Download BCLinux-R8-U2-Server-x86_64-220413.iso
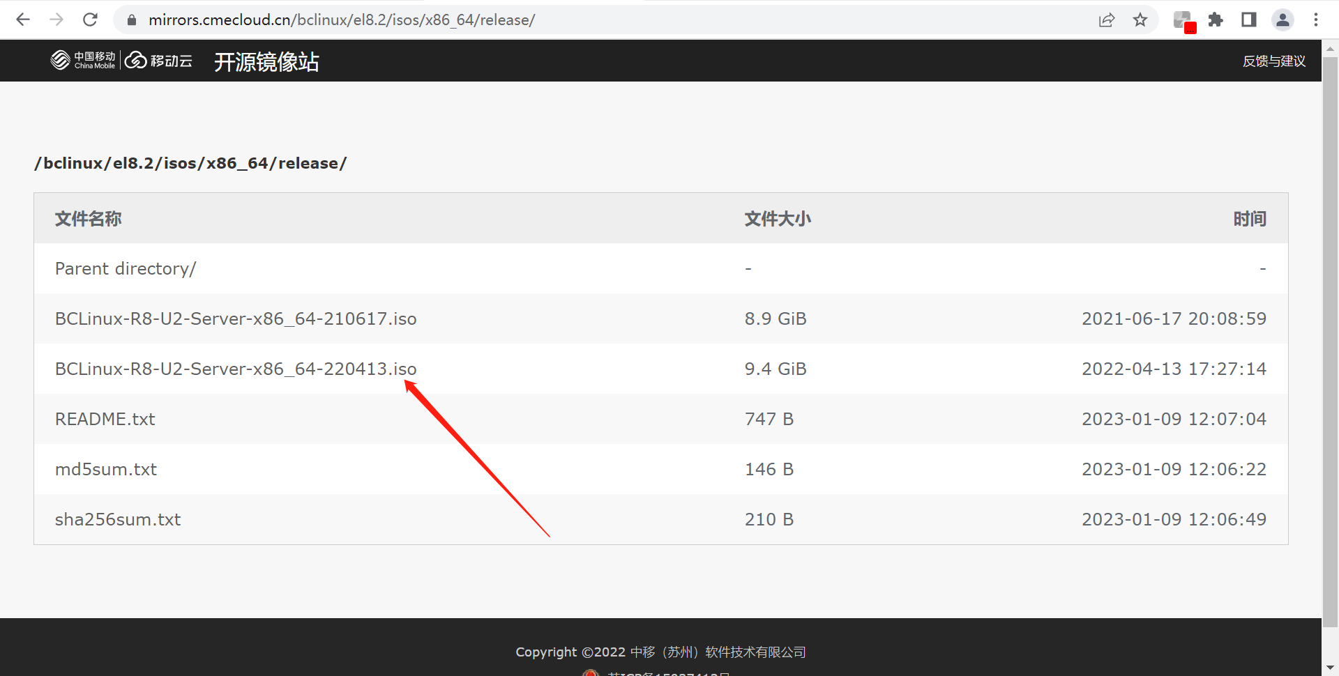 236,369
